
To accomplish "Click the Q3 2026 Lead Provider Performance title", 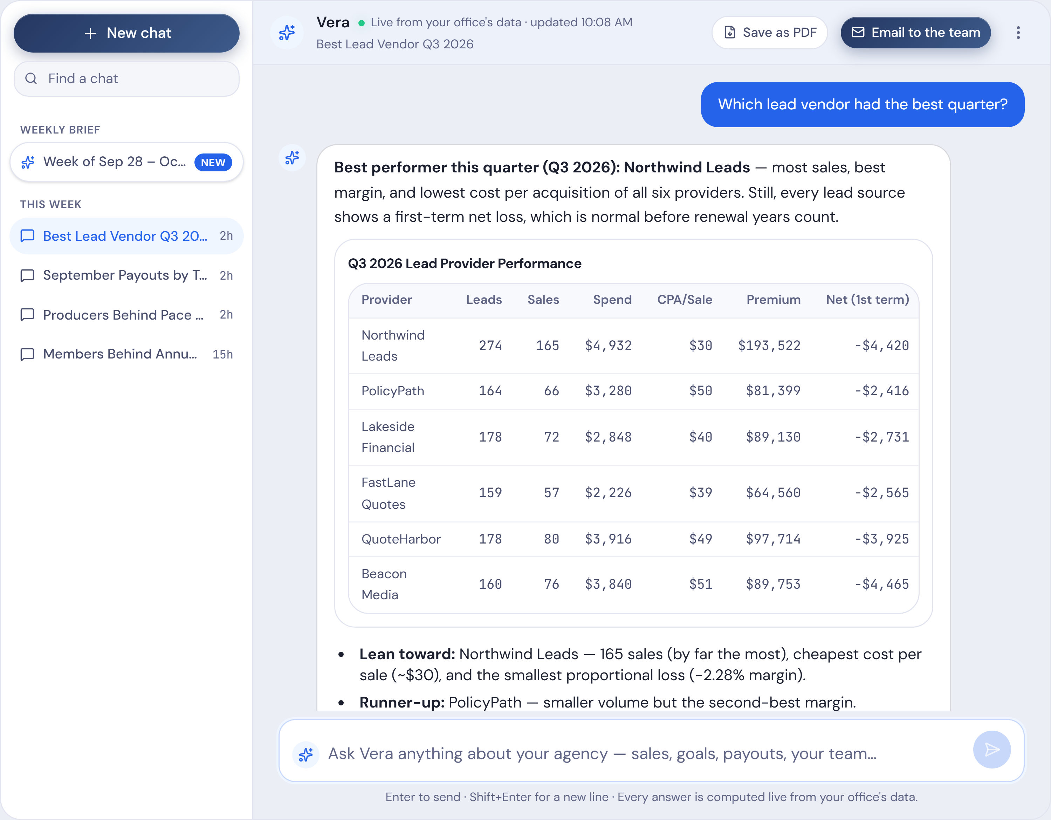I will (465, 264).
